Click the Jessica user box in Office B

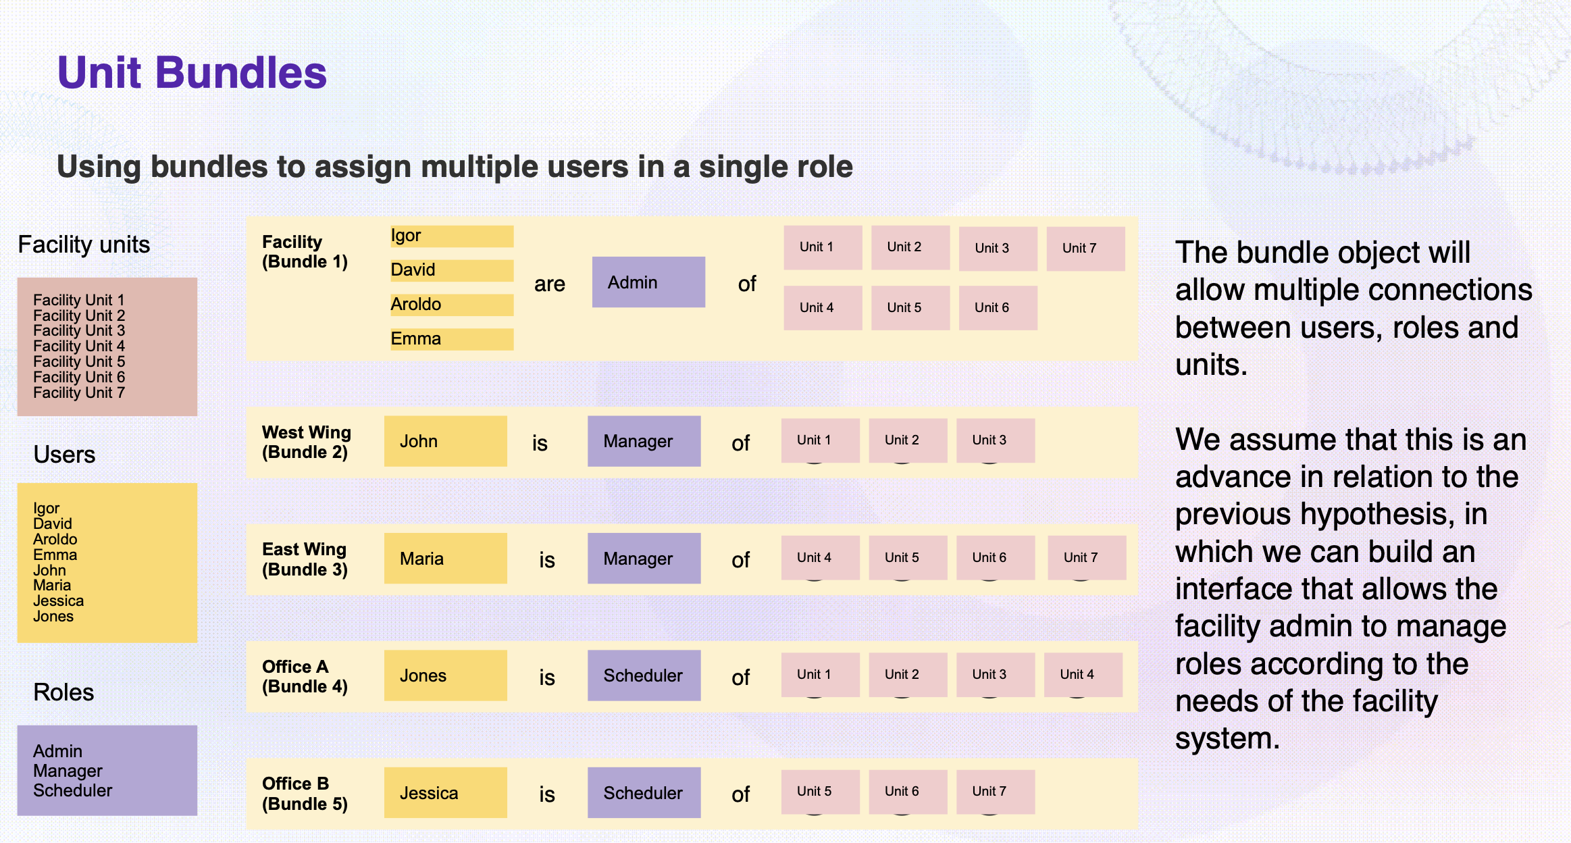(x=445, y=793)
